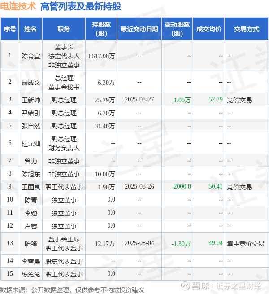
Task: Click the change value -1.30万
Action: coord(181,244)
